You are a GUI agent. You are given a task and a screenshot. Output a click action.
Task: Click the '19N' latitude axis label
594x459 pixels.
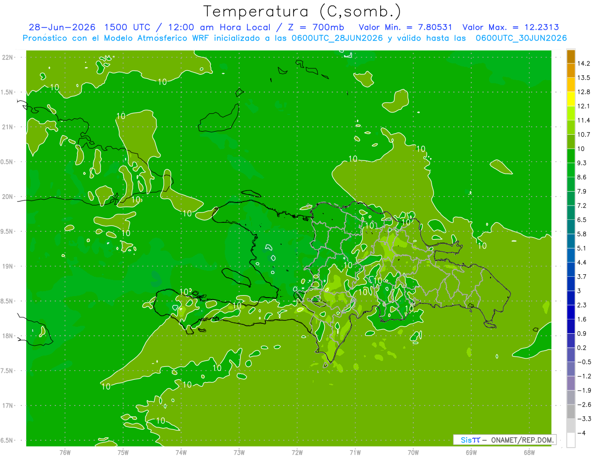pos(8,266)
